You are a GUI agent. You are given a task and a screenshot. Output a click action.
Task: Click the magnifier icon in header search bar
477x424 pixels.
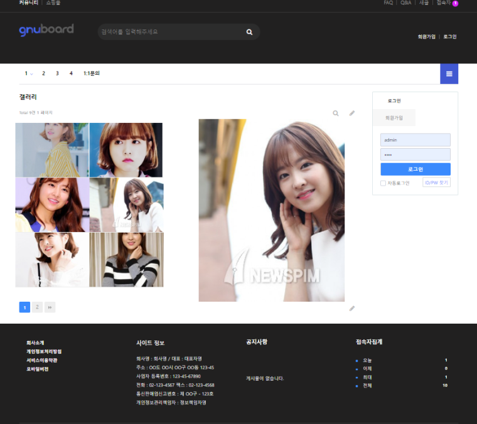[249, 32]
